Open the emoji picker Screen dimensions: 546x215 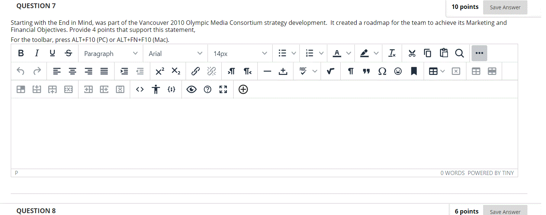398,71
